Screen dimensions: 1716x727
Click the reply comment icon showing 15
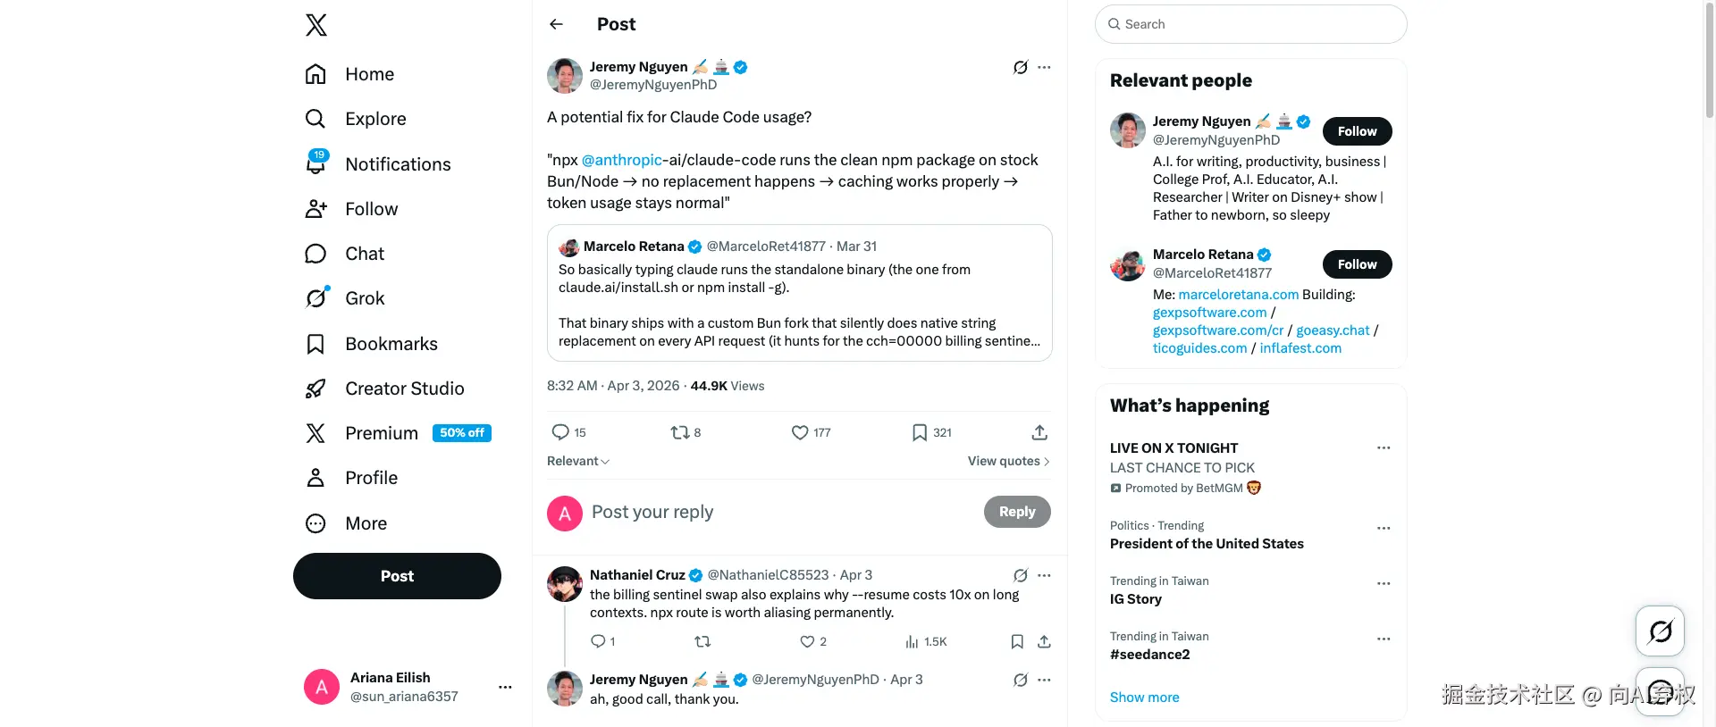tap(561, 433)
